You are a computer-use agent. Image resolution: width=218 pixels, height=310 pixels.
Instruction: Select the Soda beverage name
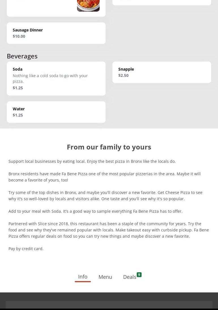point(18,69)
